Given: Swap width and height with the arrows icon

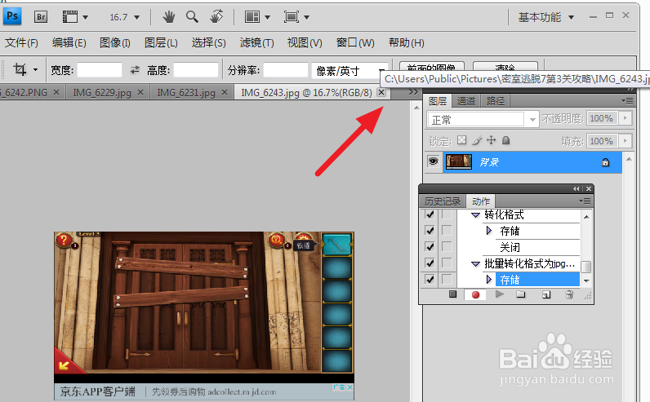Looking at the screenshot, I should [135, 70].
